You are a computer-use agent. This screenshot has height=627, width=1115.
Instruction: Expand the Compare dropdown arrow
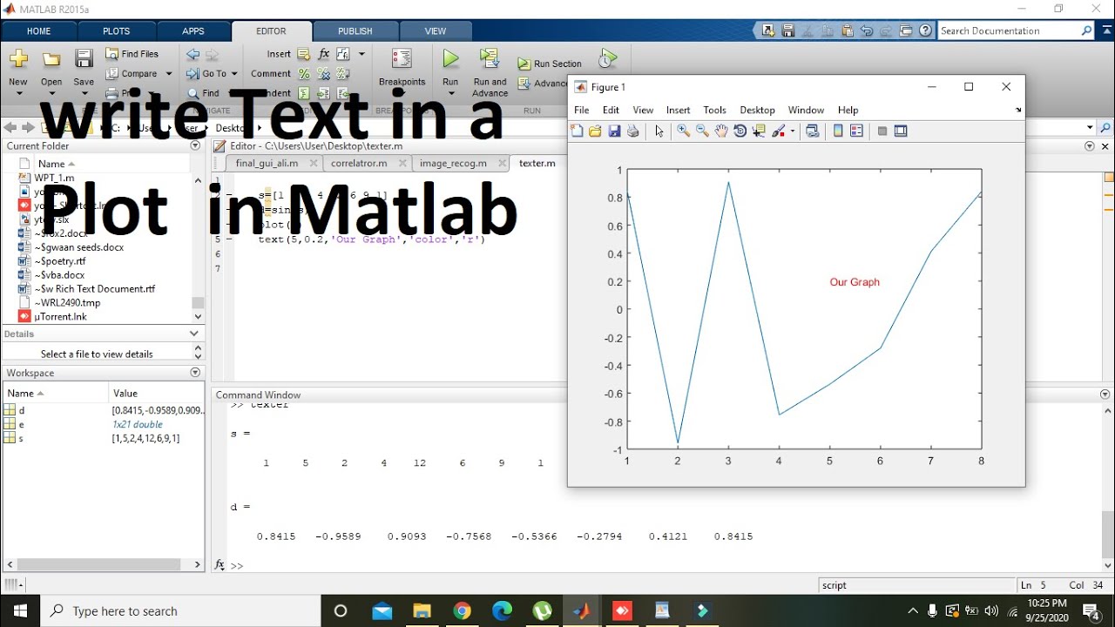[x=169, y=74]
